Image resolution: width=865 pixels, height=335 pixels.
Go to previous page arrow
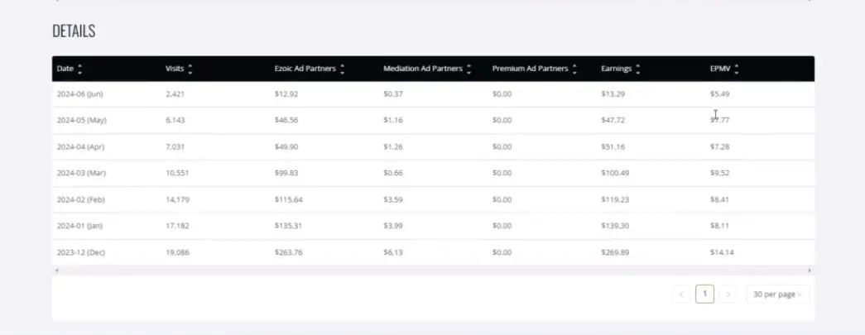click(x=681, y=294)
